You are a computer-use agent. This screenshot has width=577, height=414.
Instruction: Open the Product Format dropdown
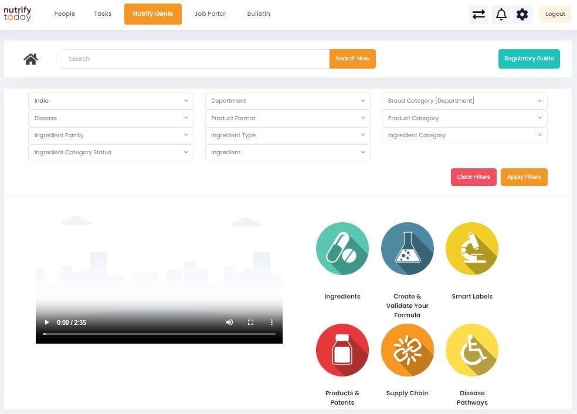click(287, 118)
